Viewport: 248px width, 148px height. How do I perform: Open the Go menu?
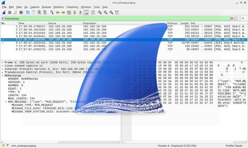coord(26,7)
